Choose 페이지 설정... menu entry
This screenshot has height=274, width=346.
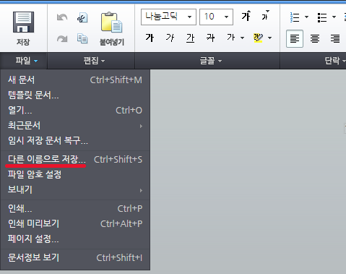click(x=75, y=239)
